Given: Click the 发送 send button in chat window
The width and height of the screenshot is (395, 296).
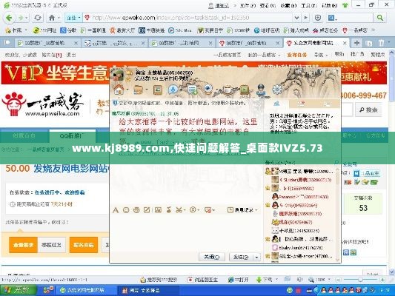Looking at the screenshot, I should pyautogui.click(x=241, y=257).
